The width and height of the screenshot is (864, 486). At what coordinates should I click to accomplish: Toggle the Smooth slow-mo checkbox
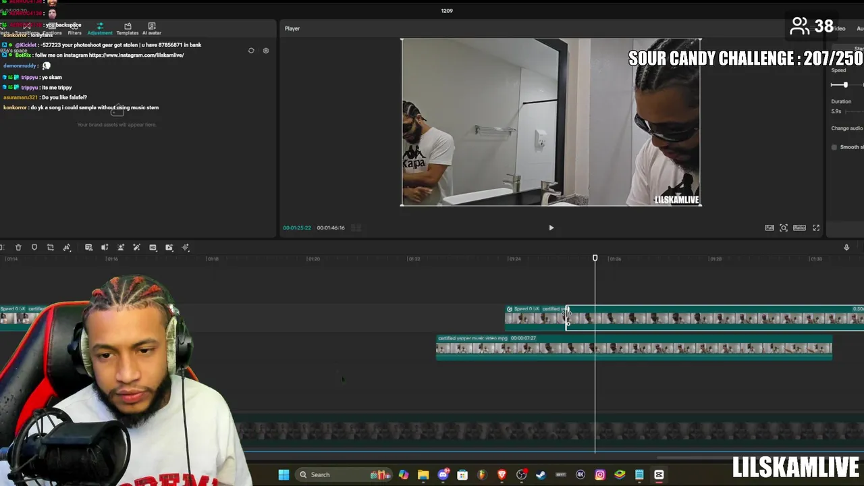click(834, 147)
